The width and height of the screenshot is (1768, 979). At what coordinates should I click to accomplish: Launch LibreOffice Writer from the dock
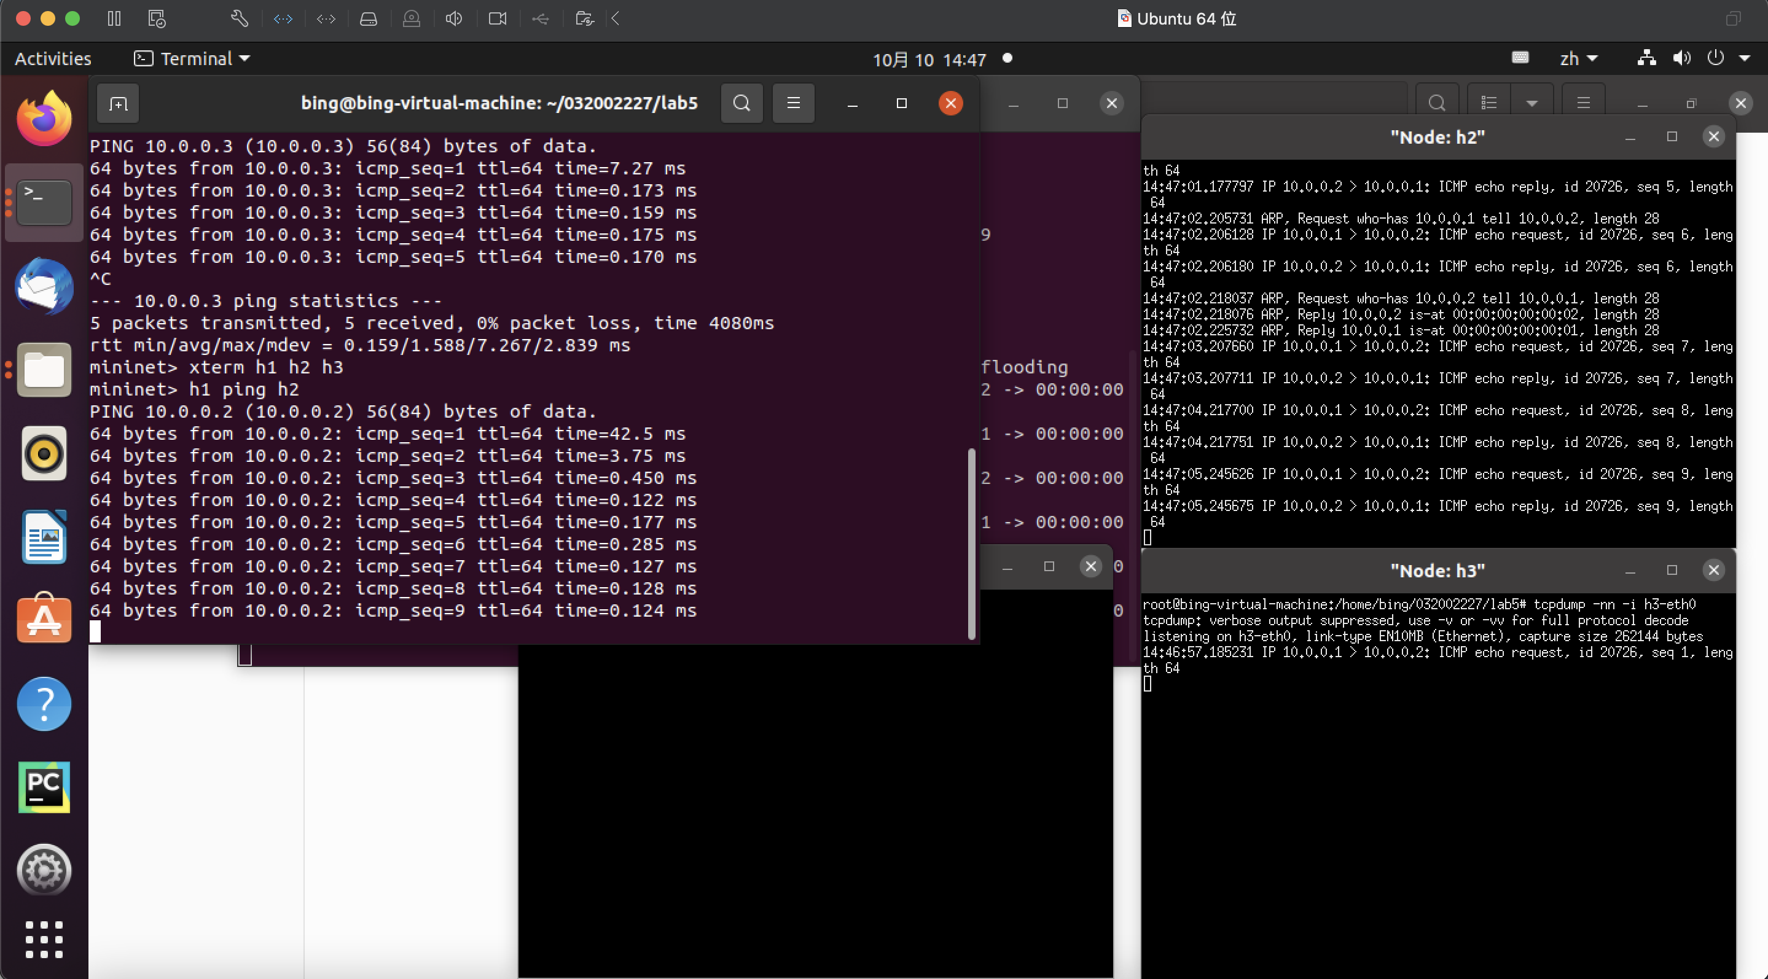click(44, 537)
